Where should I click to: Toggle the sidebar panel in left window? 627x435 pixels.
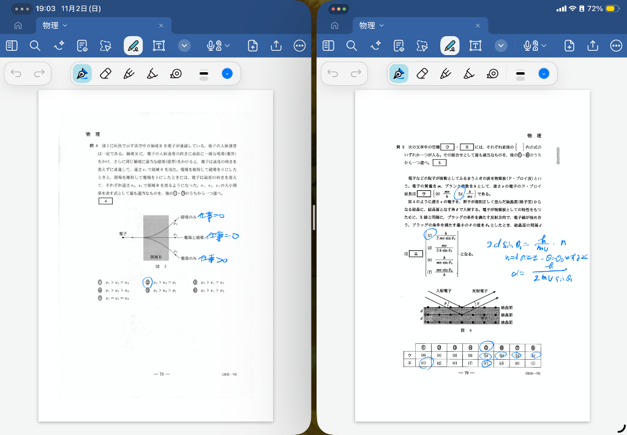click(x=12, y=46)
